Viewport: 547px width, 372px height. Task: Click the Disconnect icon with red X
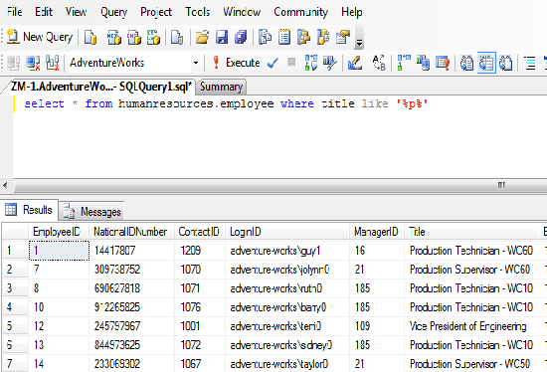tap(33, 64)
